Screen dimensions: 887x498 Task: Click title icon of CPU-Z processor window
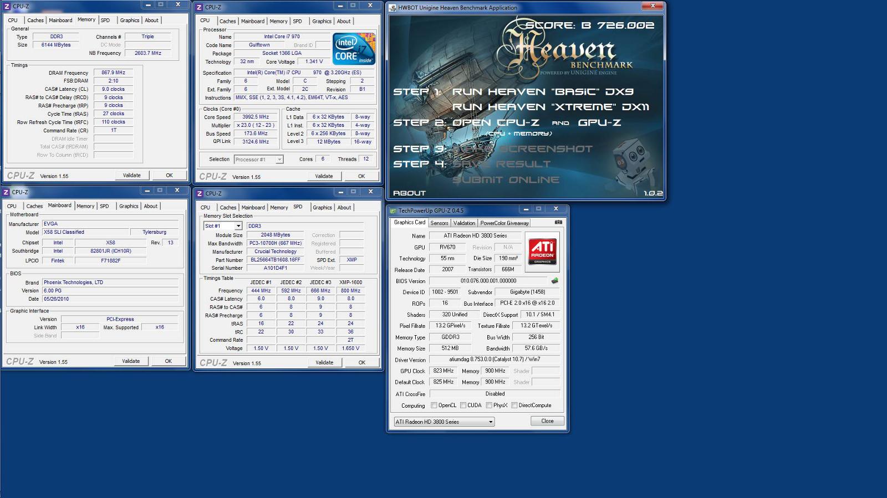coord(200,7)
